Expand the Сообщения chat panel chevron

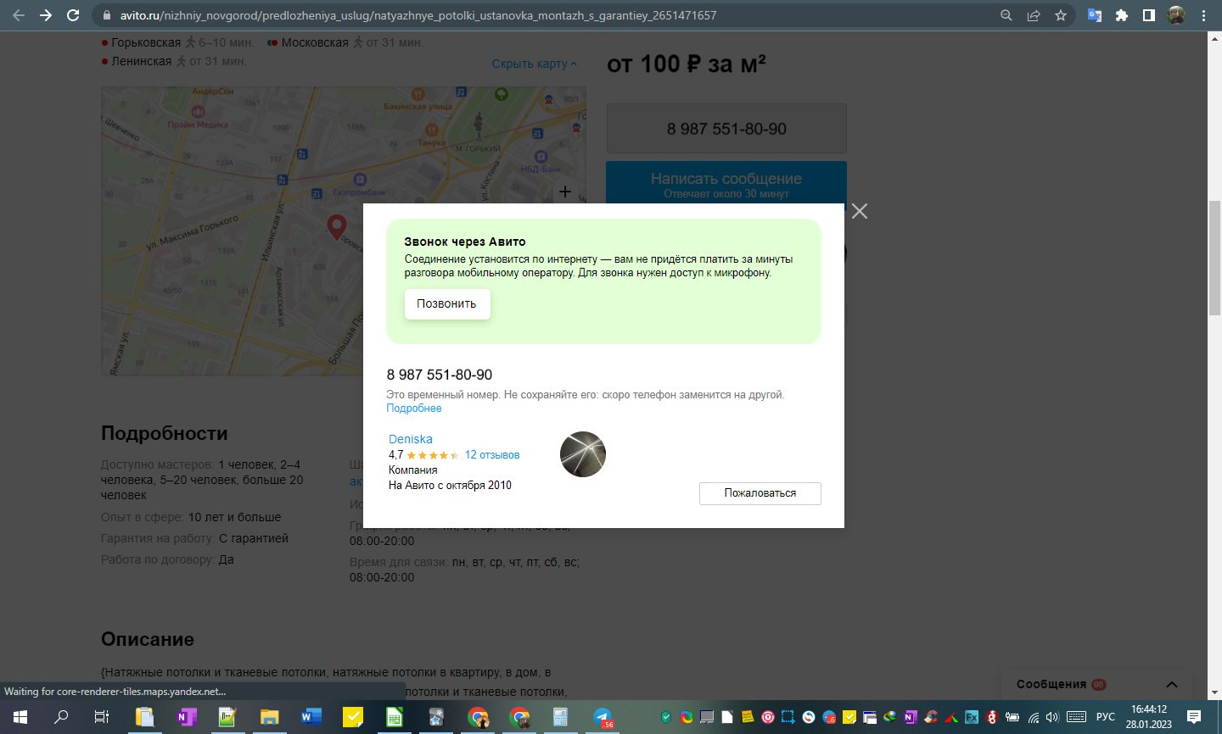point(1172,685)
